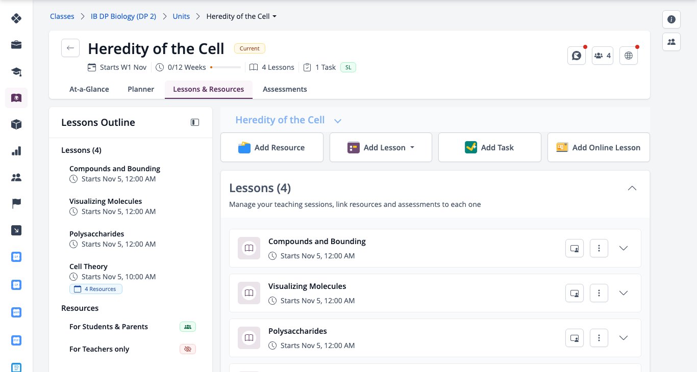Image resolution: width=697 pixels, height=372 pixels.
Task: Click the Add Task button
Action: (x=490, y=147)
